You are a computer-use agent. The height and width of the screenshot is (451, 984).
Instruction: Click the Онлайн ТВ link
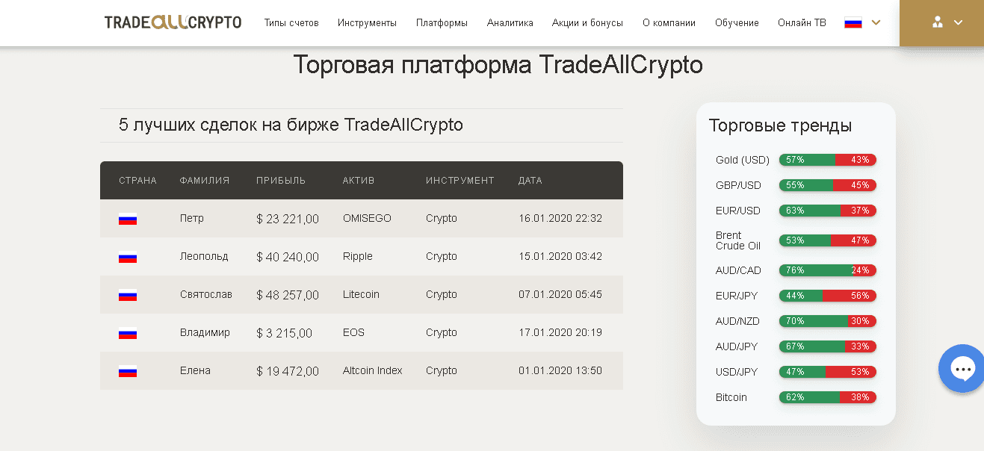click(x=802, y=23)
